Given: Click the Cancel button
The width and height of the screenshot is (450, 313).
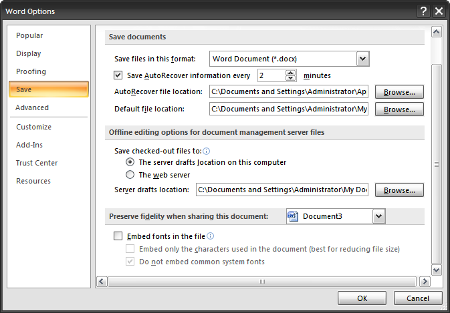Looking at the screenshot, I should [x=418, y=298].
